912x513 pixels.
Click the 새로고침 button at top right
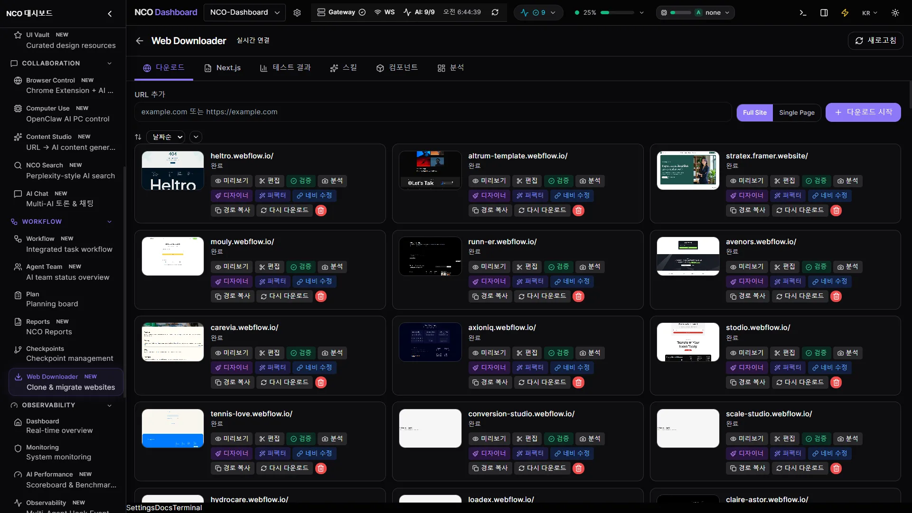[x=875, y=41]
